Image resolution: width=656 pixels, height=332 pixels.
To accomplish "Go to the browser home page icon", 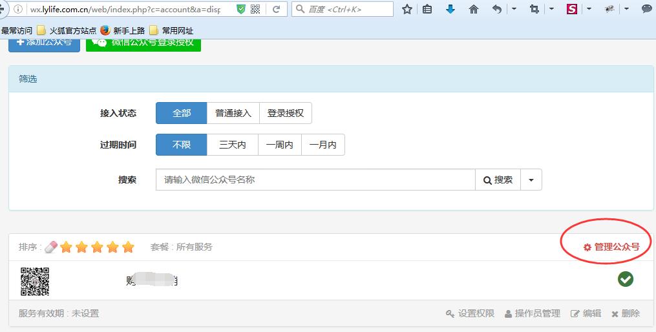I will point(474,9).
